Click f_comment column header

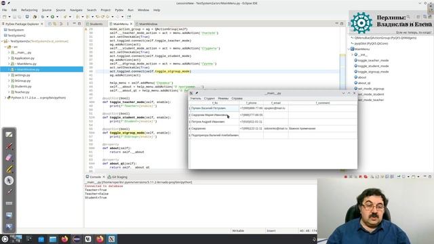point(323,103)
